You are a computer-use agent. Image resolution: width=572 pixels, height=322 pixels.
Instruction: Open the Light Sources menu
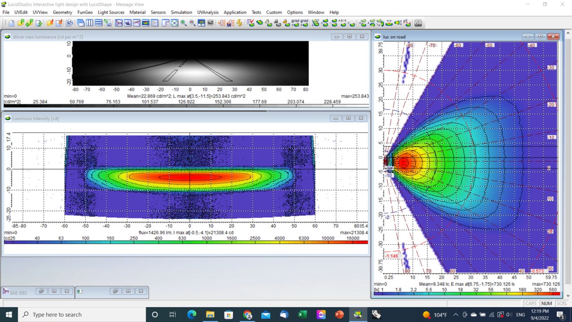pos(111,12)
